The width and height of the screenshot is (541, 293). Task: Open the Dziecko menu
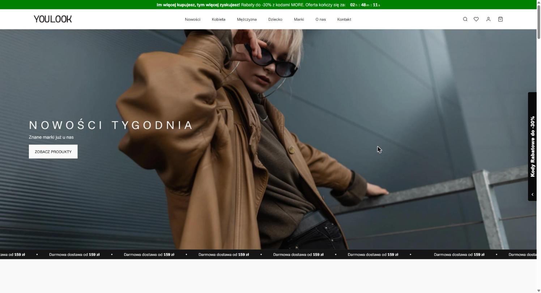275,19
